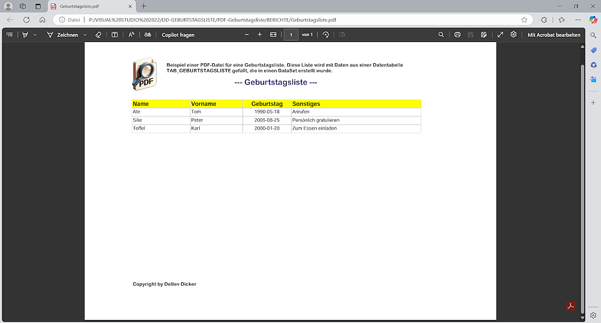Select the eraser tool in PDF toolbar
This screenshot has height=323, width=601.
[98, 35]
